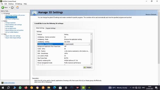Image resolution: width=160 pixels, height=90 pixels.
Task: Click the green Back arrow icon
Action: (x=3, y=7)
